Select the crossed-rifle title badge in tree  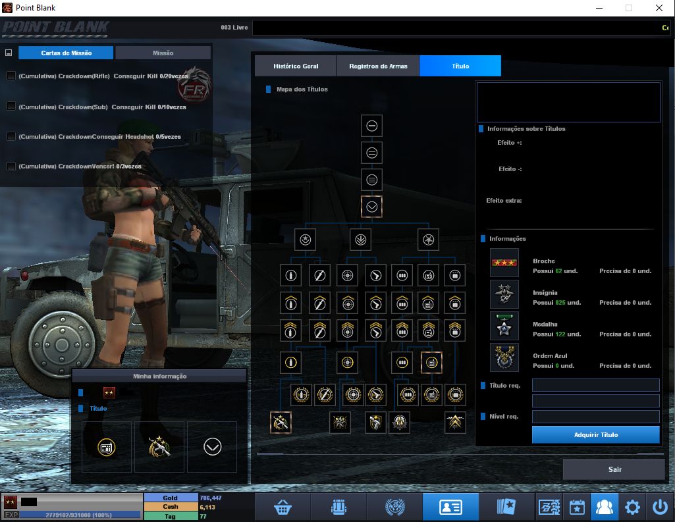pos(281,423)
